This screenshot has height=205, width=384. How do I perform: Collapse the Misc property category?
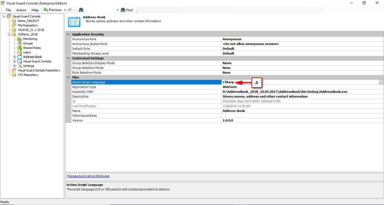pyautogui.click(x=68, y=77)
